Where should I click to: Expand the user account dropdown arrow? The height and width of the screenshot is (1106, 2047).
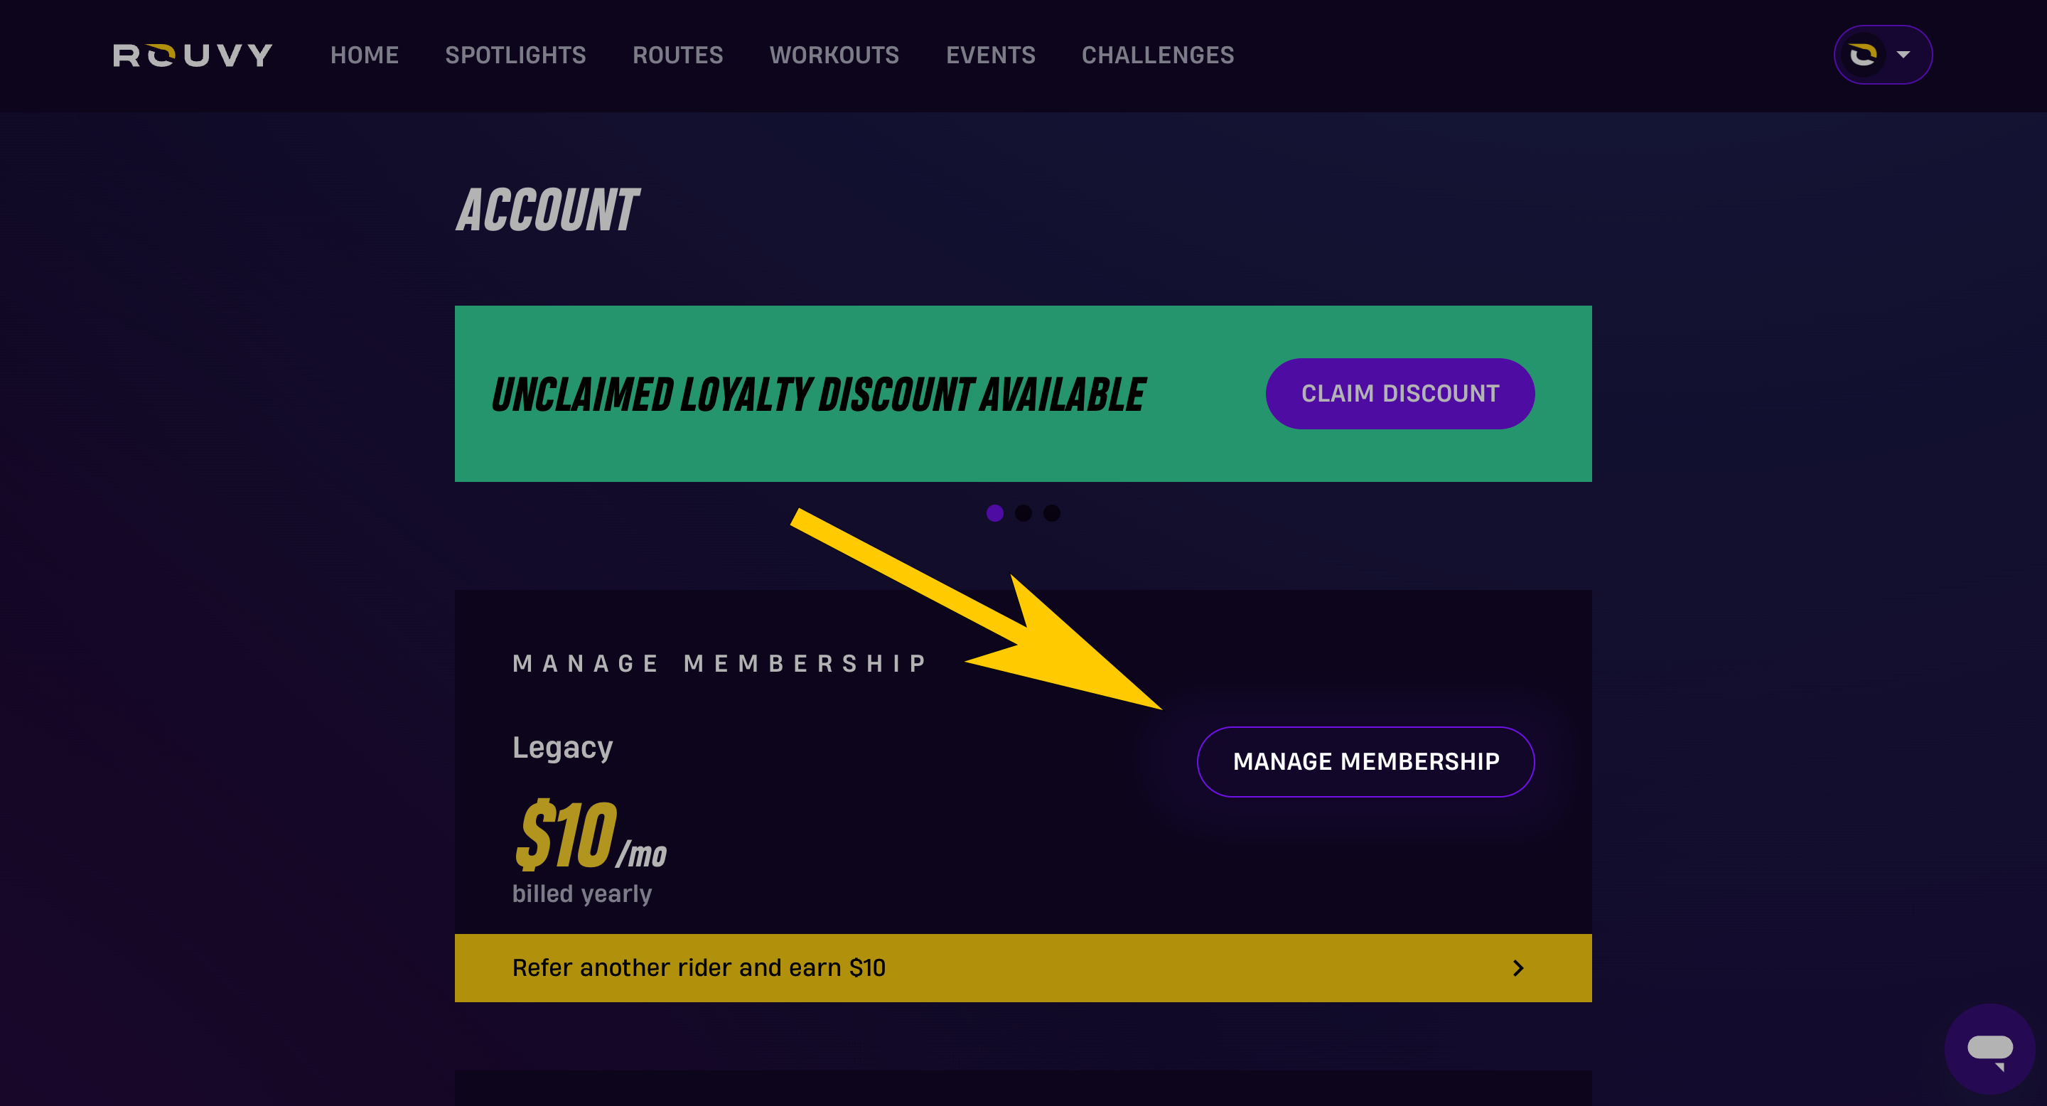click(1903, 55)
